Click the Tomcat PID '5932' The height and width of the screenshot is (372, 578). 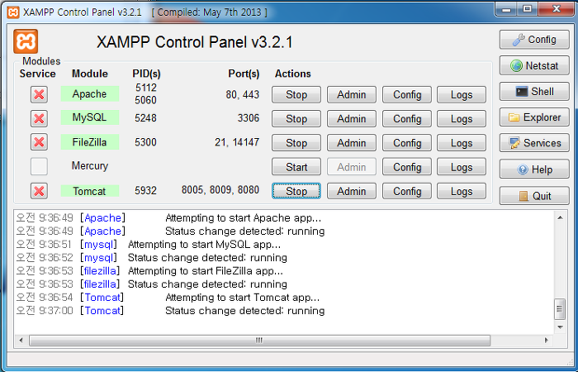[145, 190]
